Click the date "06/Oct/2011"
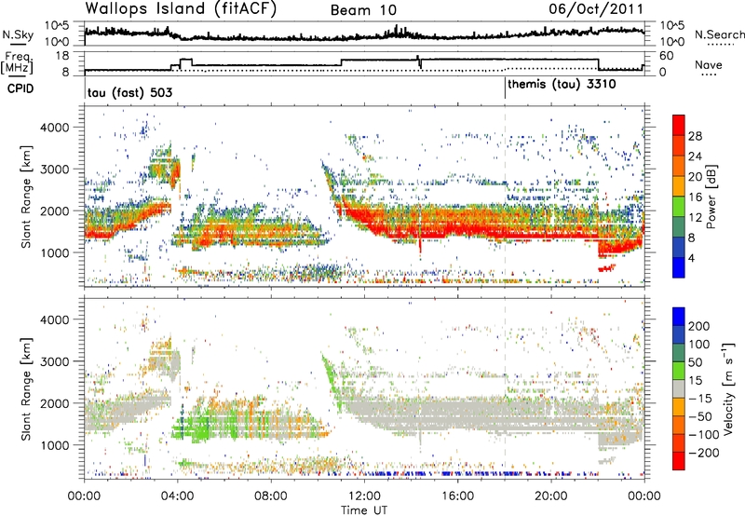This screenshot has height=516, width=745. click(596, 9)
